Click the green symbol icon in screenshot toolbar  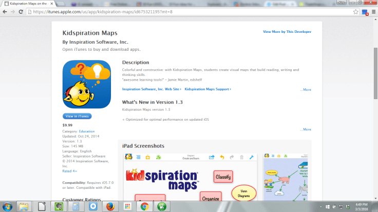pyautogui.click(x=158, y=157)
